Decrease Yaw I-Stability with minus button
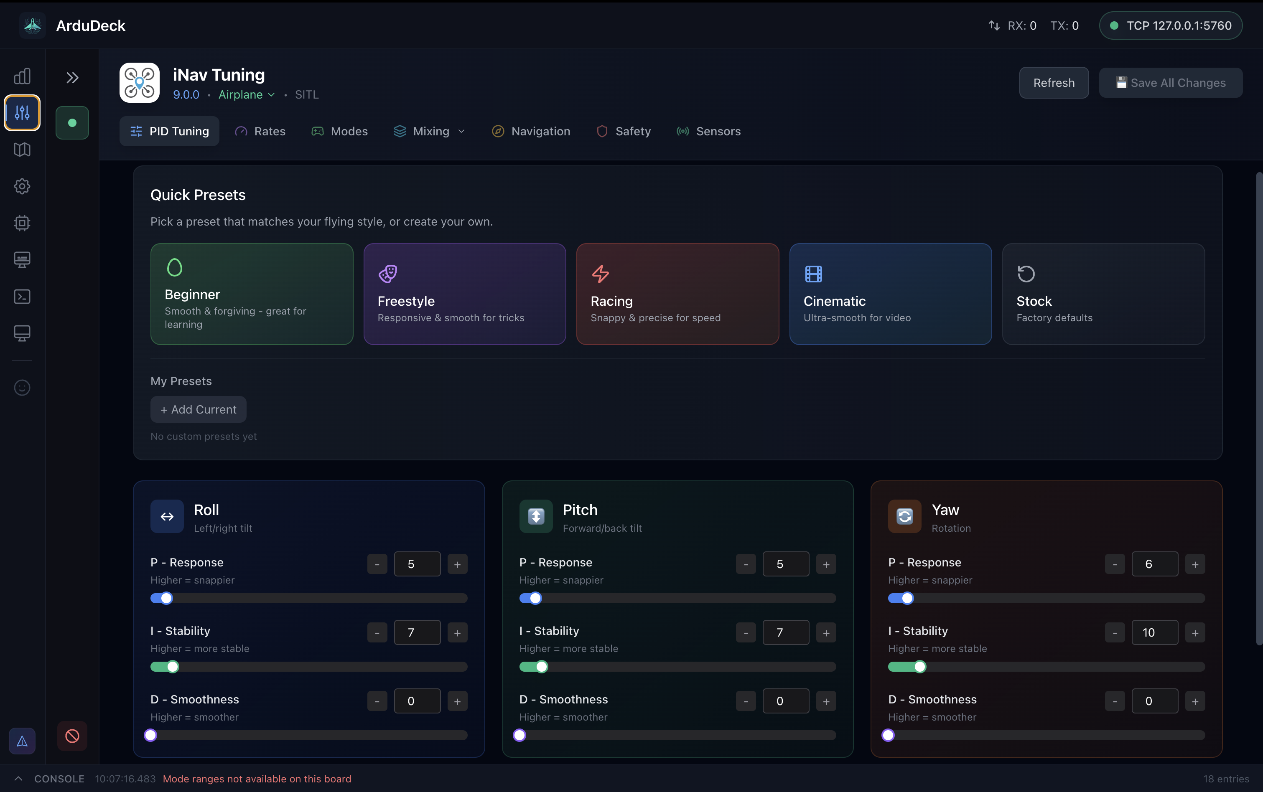Screen dimensions: 1263x792 click(x=1115, y=633)
